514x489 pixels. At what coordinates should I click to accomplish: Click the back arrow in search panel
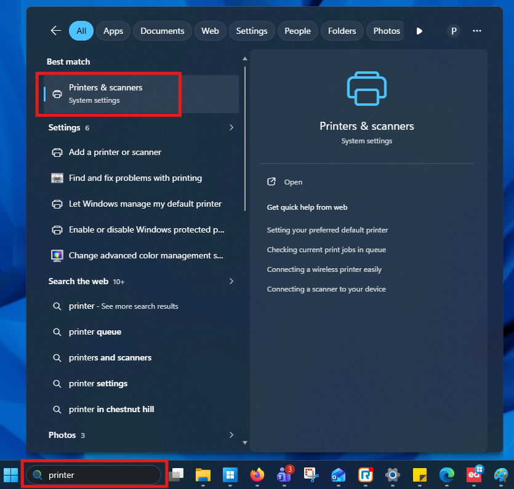(56, 31)
